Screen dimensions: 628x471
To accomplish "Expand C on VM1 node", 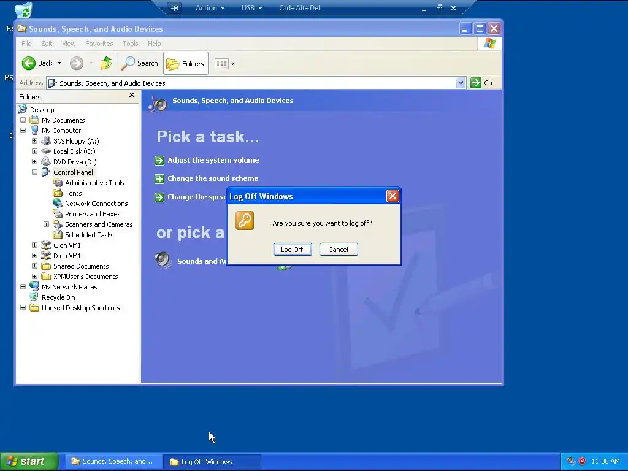I will coord(34,245).
